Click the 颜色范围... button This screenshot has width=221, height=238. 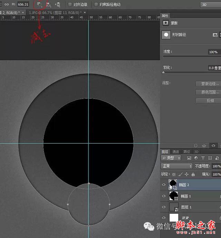[209, 92]
